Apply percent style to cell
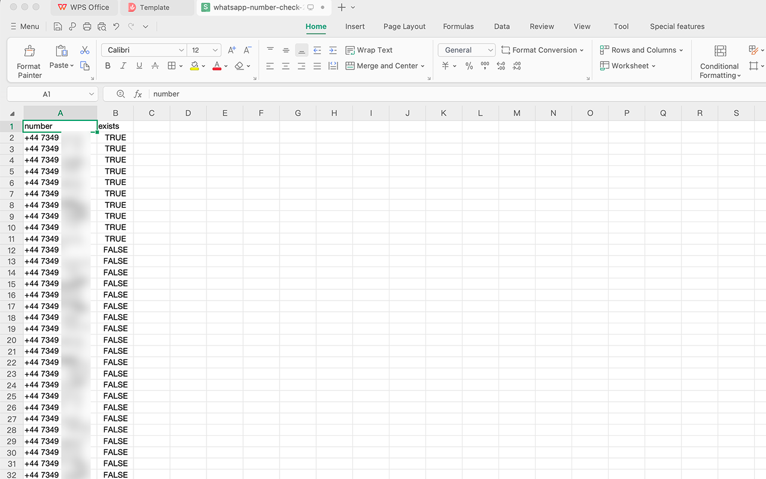 coord(469,66)
